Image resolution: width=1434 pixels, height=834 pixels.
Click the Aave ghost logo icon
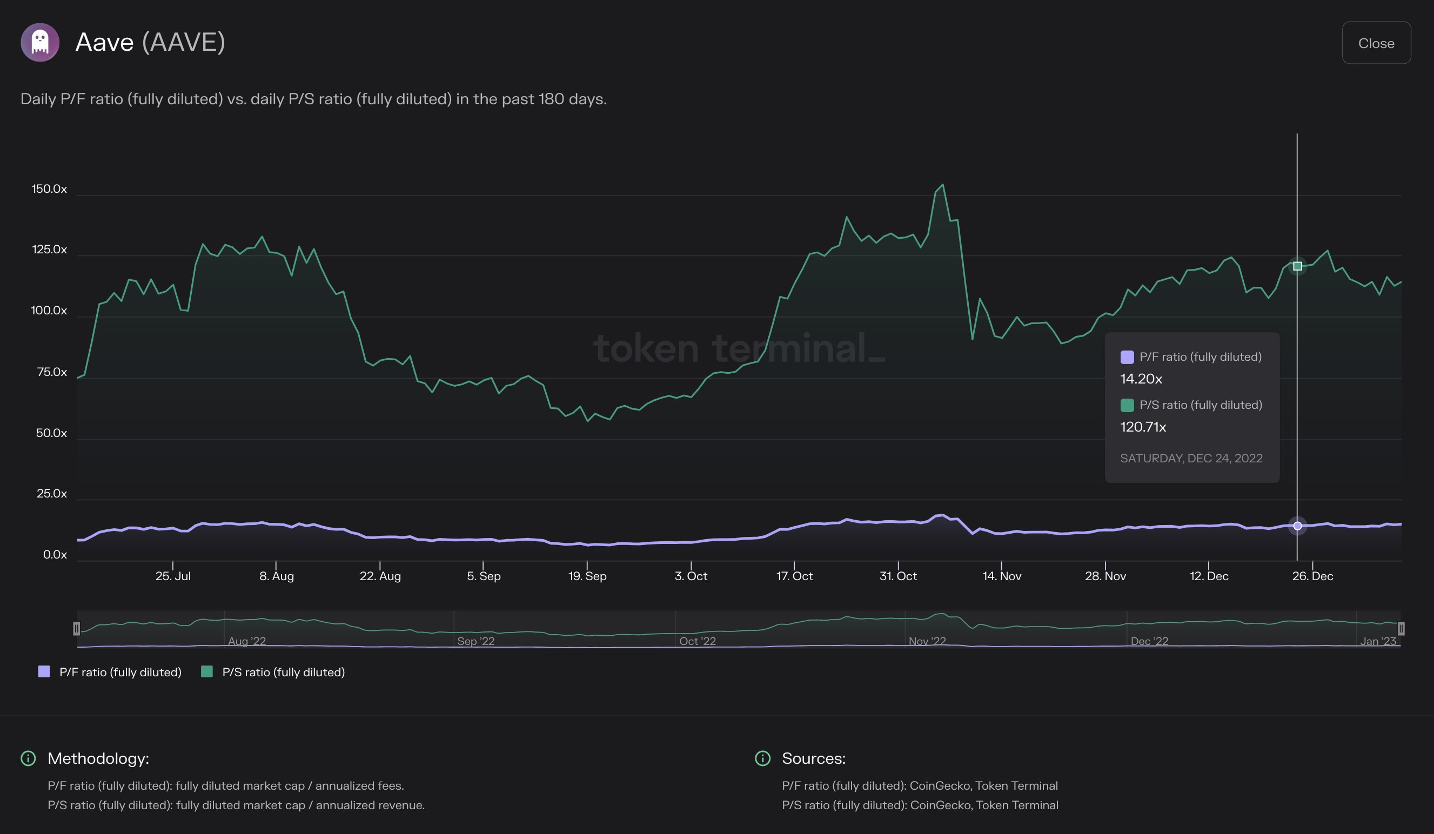tap(40, 42)
